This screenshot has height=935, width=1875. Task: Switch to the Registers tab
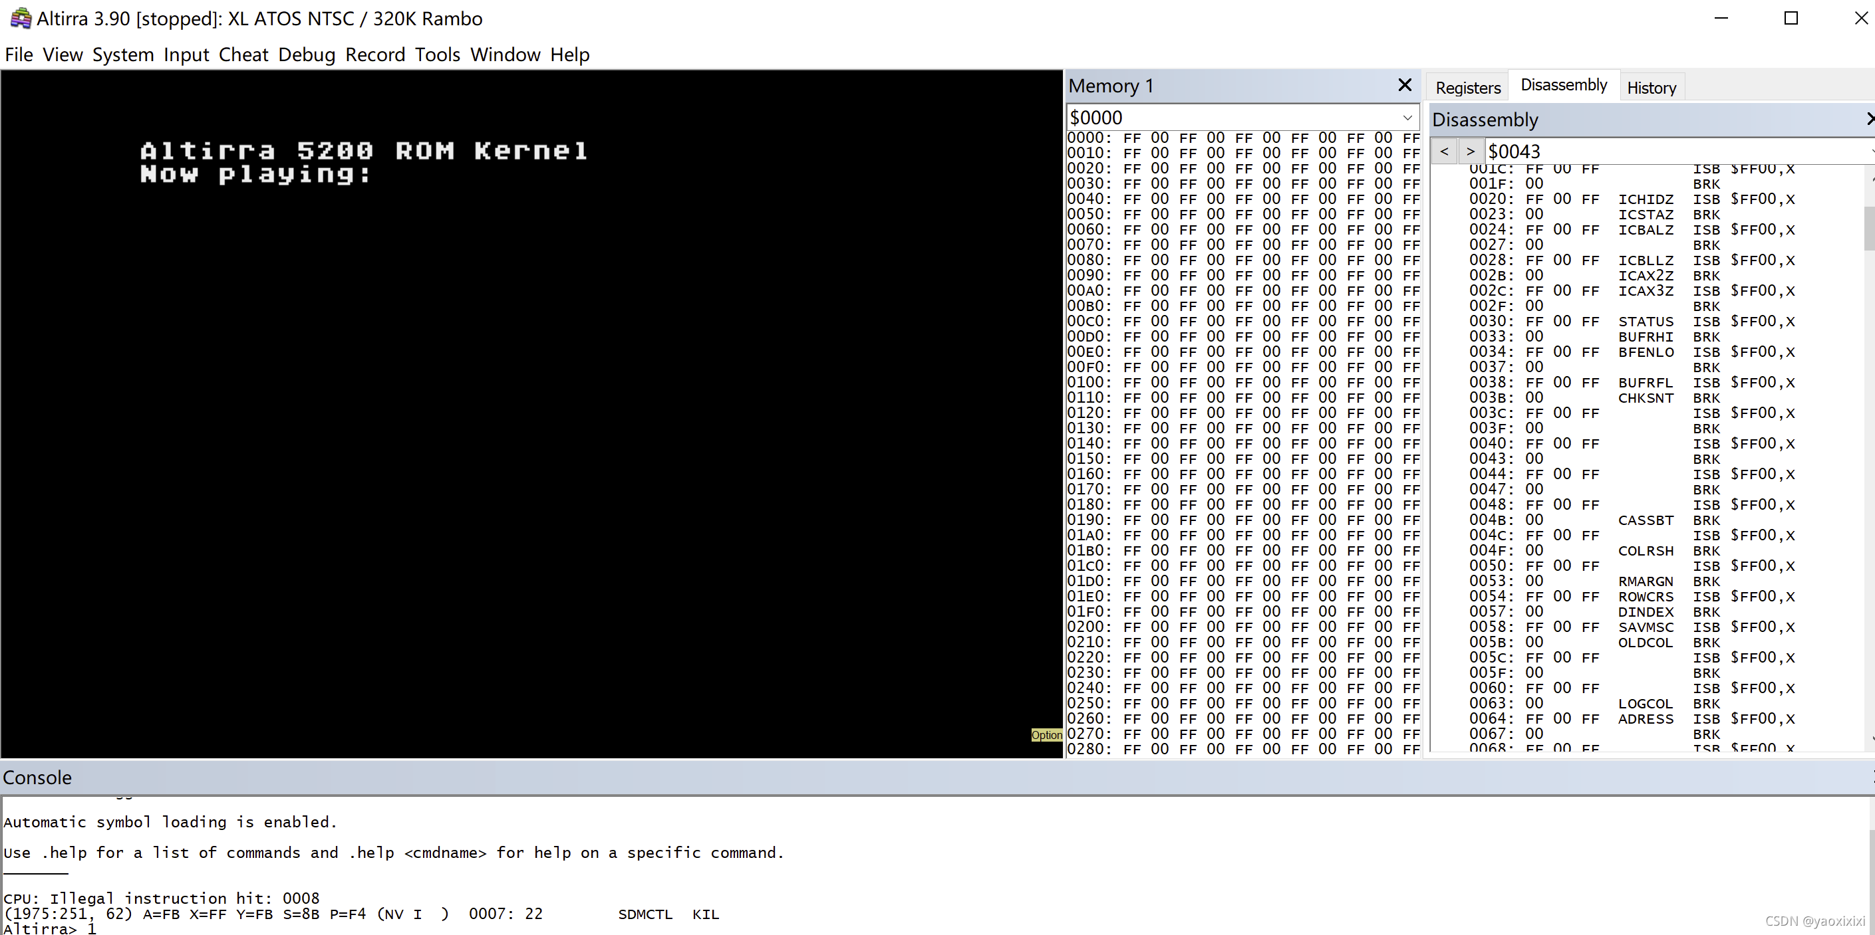[1467, 87]
